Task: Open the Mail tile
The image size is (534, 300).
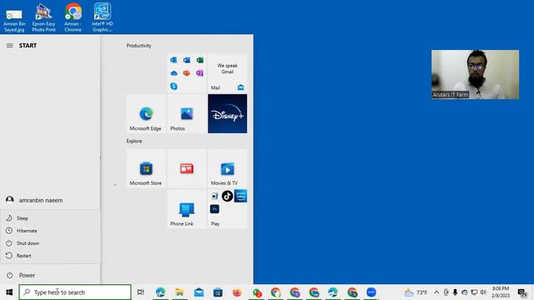Action: pyautogui.click(x=228, y=72)
